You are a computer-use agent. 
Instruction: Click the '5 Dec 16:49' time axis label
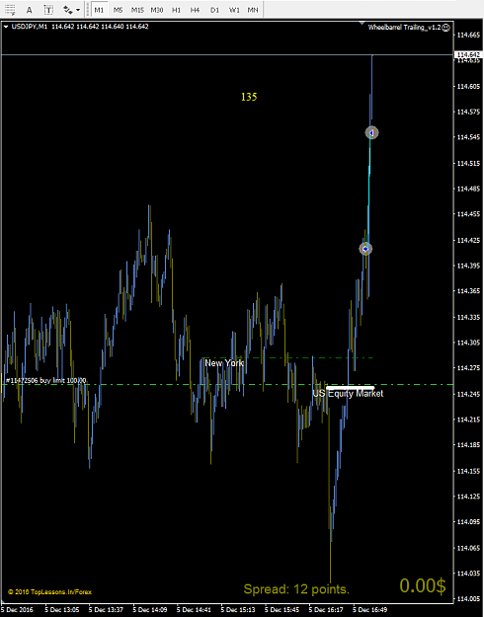coord(370,610)
